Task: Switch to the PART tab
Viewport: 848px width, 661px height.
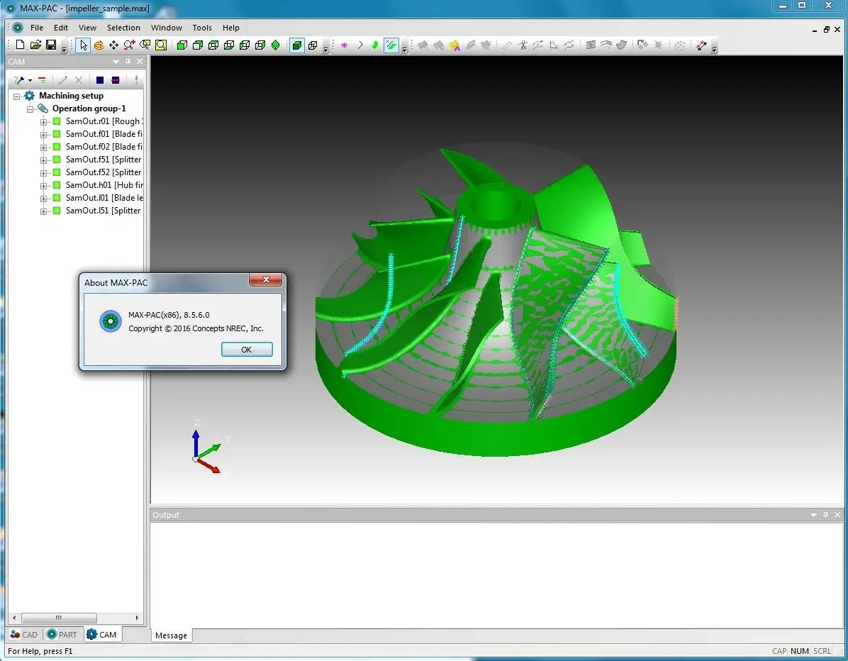Action: pyautogui.click(x=62, y=635)
